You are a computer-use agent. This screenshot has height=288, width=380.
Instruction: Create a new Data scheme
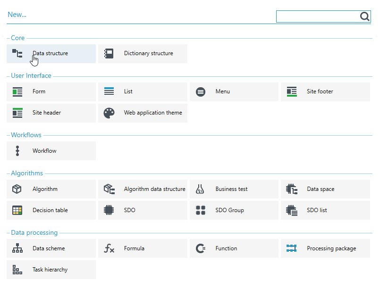point(51,248)
